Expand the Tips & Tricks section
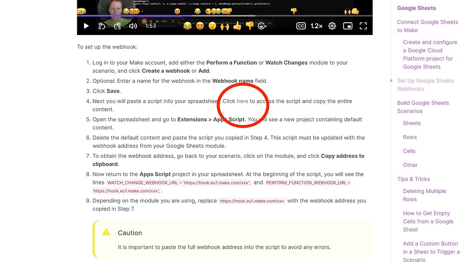Screen dimensions: 466x262 click(413, 179)
